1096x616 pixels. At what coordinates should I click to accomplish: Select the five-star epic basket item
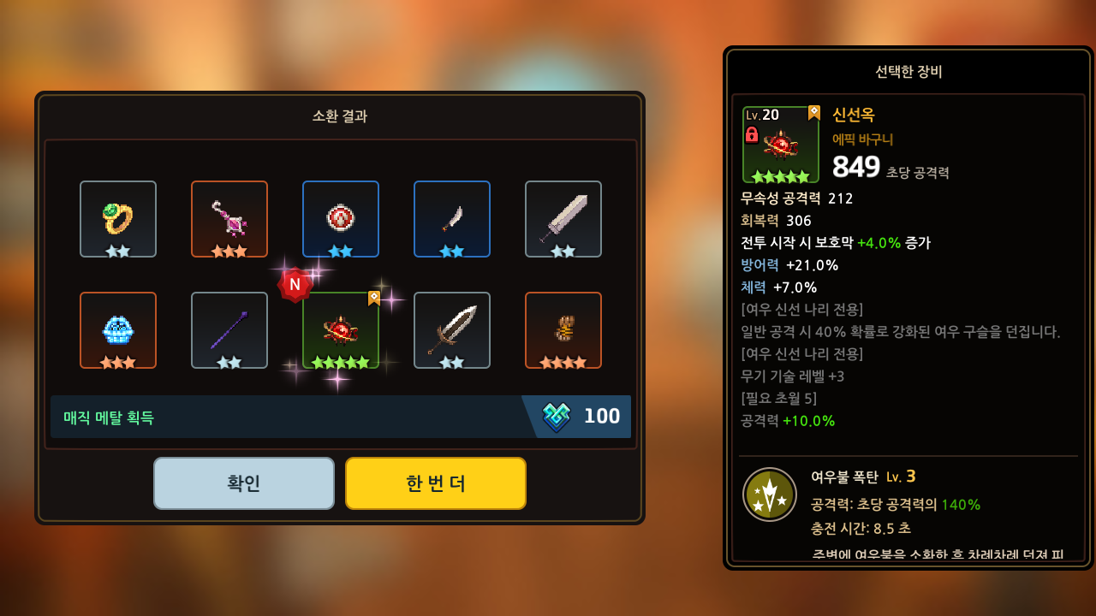pos(341,330)
